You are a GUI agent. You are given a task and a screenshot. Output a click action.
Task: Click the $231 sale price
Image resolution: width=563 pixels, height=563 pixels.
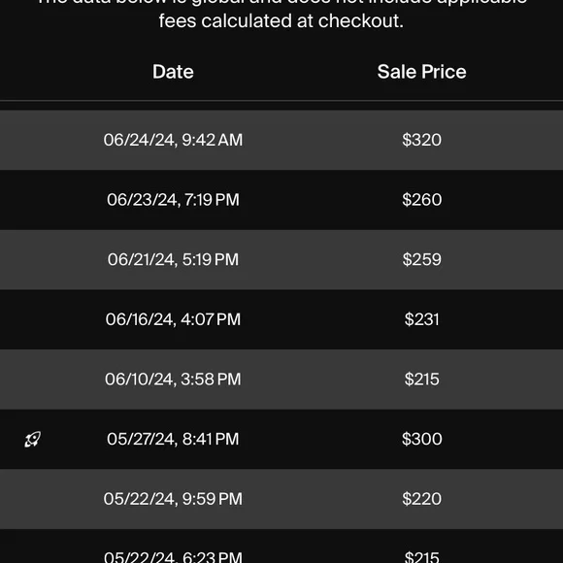coord(421,319)
